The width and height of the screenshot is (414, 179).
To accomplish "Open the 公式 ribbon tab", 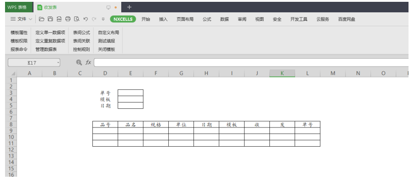I will [207, 19].
